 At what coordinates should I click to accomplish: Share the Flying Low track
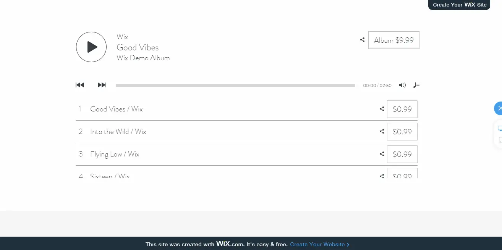coord(382,154)
